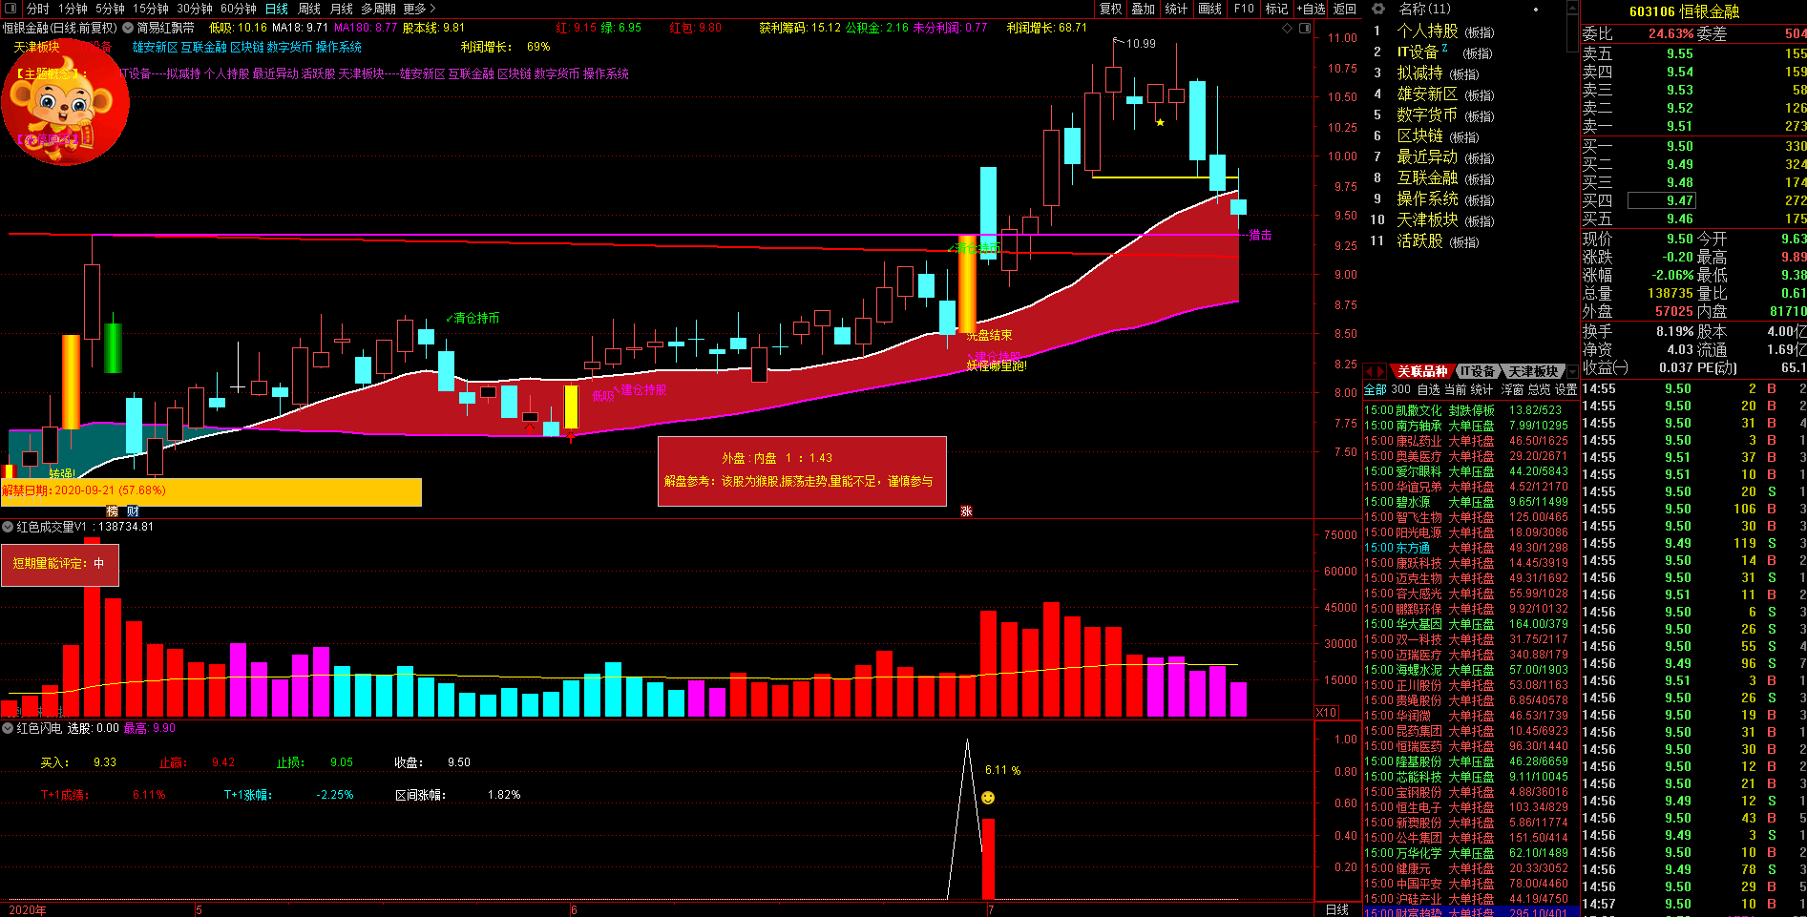1807x917 pixels.
Task: Select the 30分钟 period
Action: pos(195,9)
